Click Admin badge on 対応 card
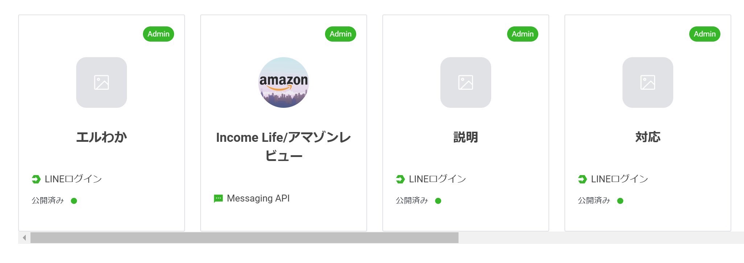 coord(705,34)
